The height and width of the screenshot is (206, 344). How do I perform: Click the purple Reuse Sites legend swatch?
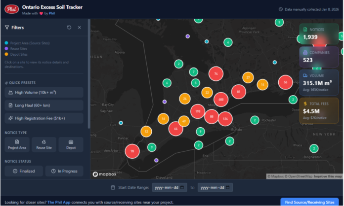click(6, 49)
